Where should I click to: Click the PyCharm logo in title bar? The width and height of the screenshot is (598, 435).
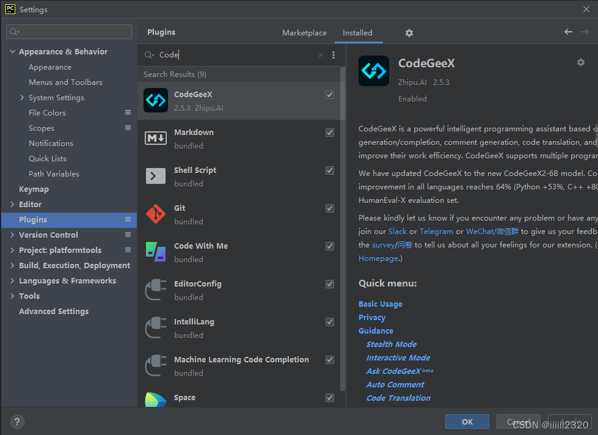(10, 9)
